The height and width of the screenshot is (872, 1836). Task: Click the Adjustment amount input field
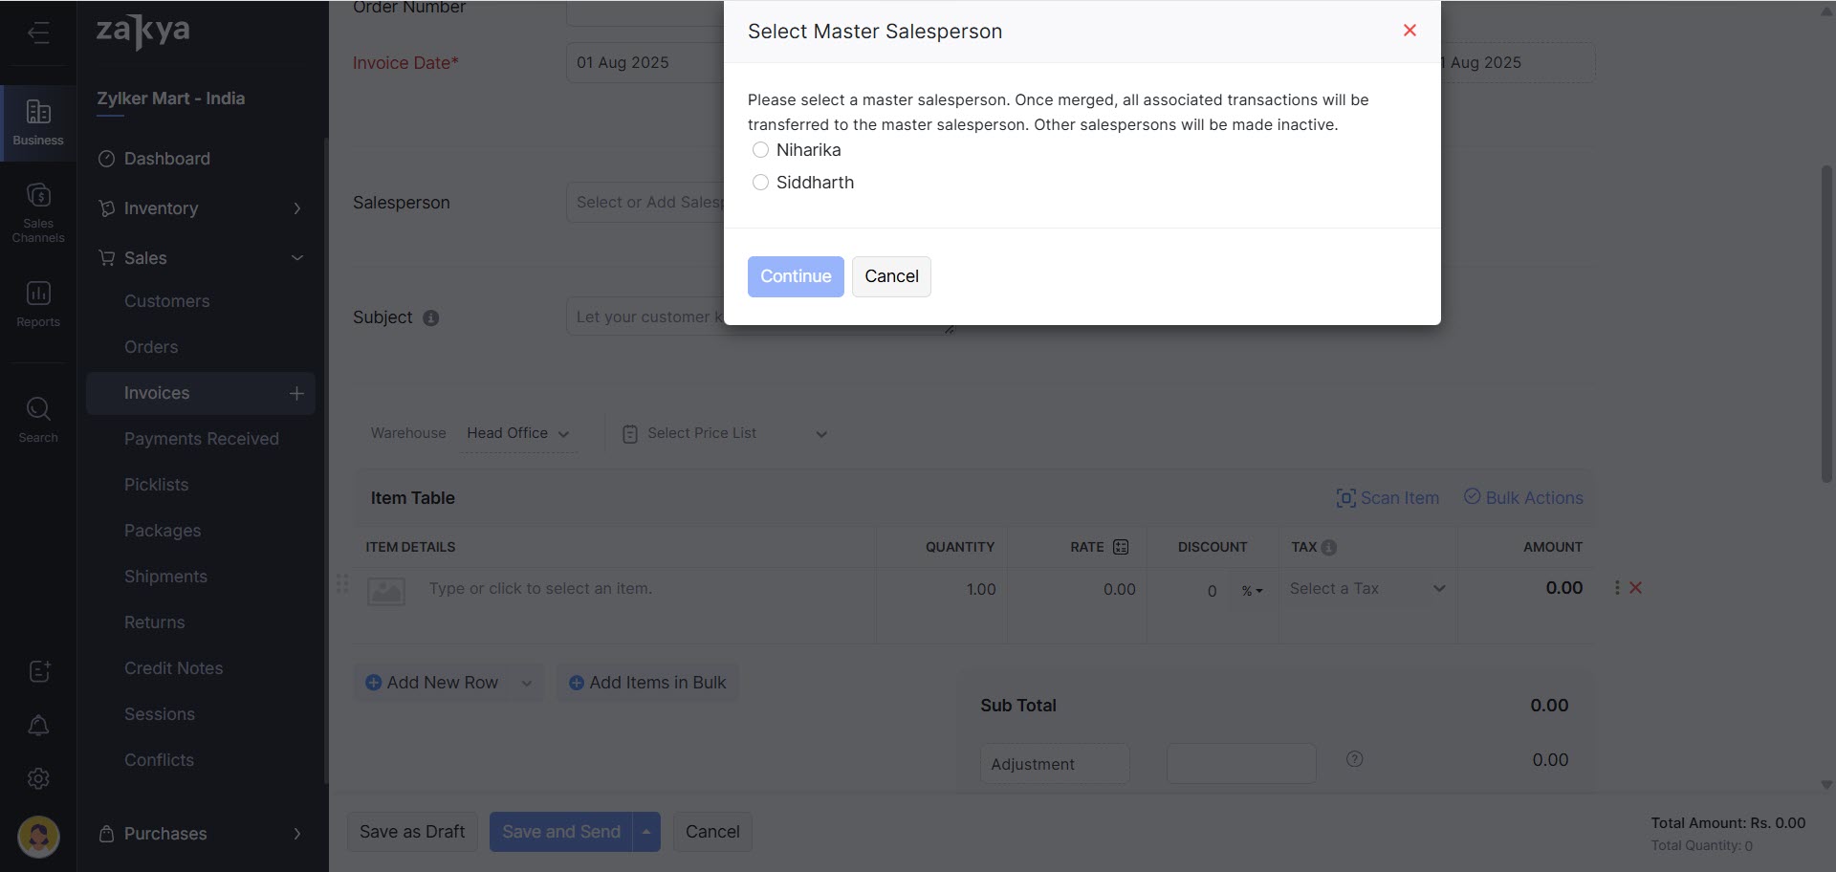(1240, 764)
